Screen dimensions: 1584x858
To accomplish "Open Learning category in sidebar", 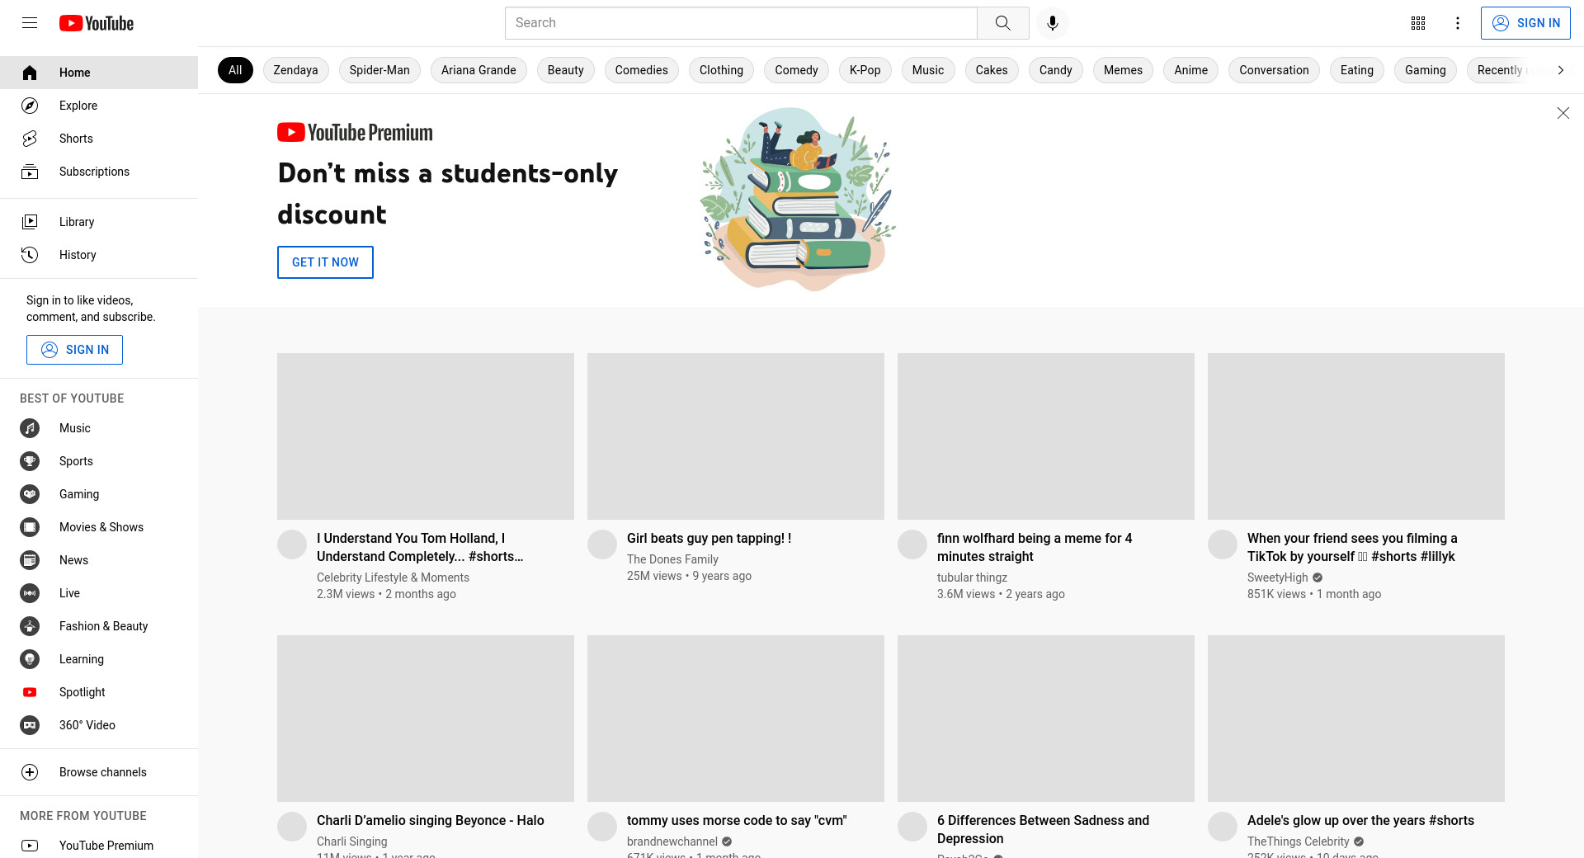I will click(x=99, y=659).
